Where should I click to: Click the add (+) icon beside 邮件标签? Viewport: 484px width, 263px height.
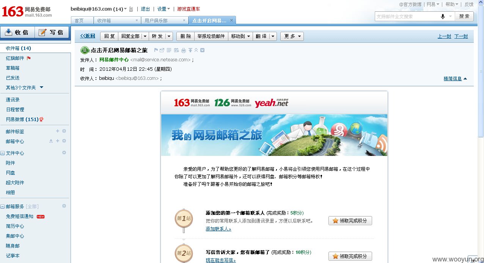click(x=58, y=131)
